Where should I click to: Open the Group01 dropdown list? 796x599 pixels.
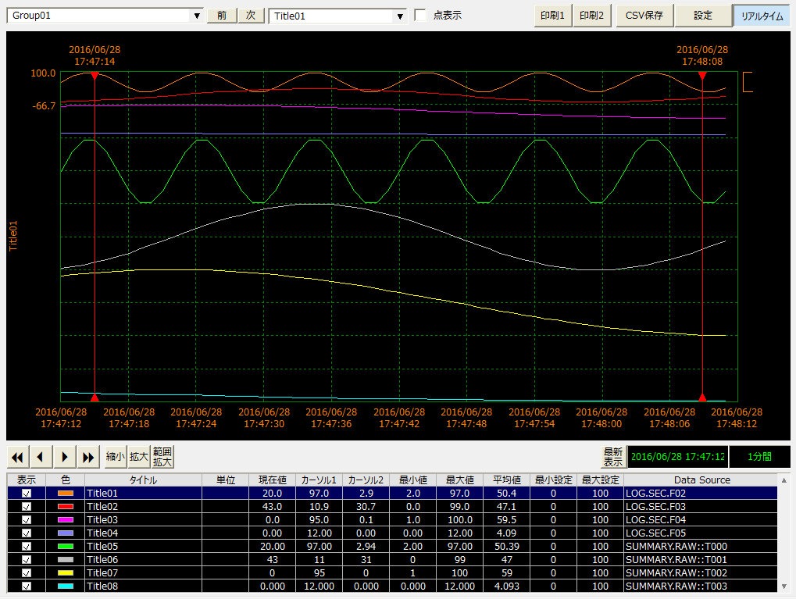tap(196, 16)
